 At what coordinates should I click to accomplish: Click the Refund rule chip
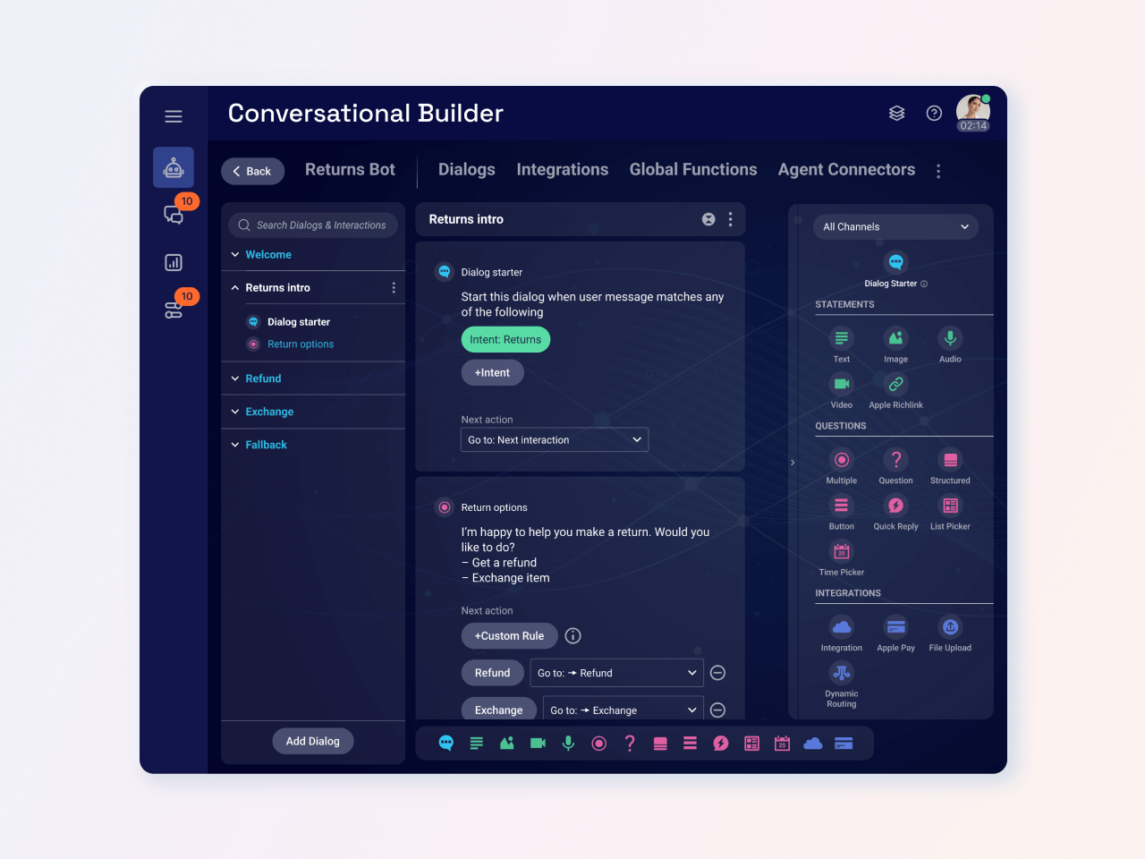(492, 673)
